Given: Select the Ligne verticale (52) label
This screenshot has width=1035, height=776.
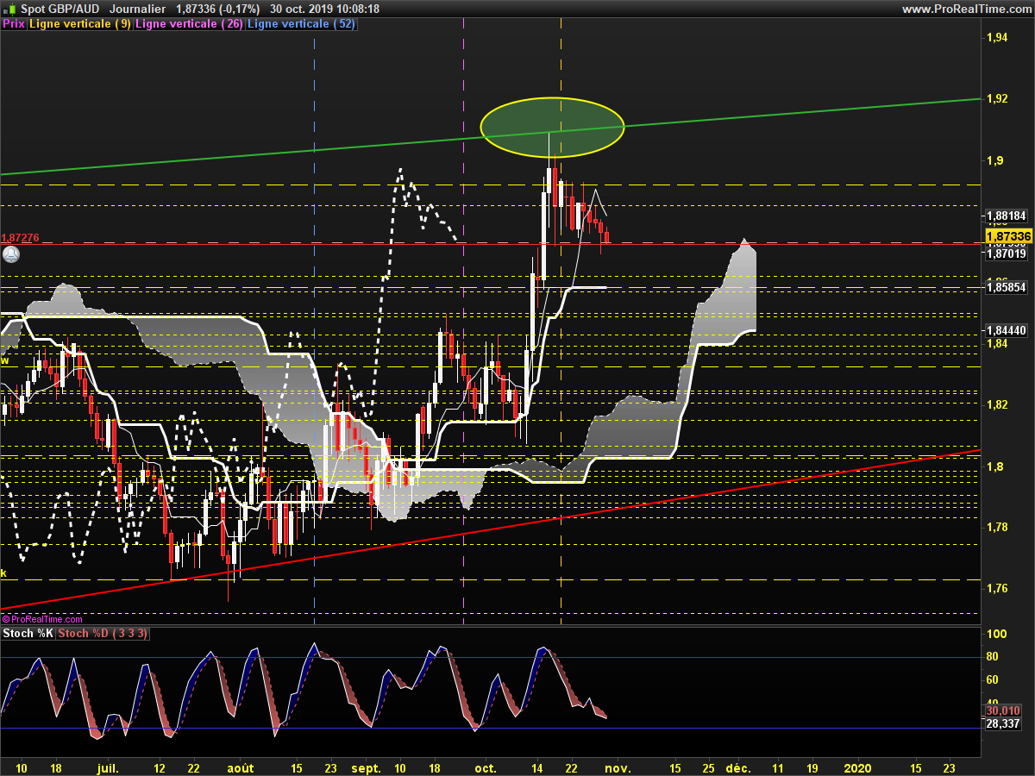Looking at the screenshot, I should [300, 24].
